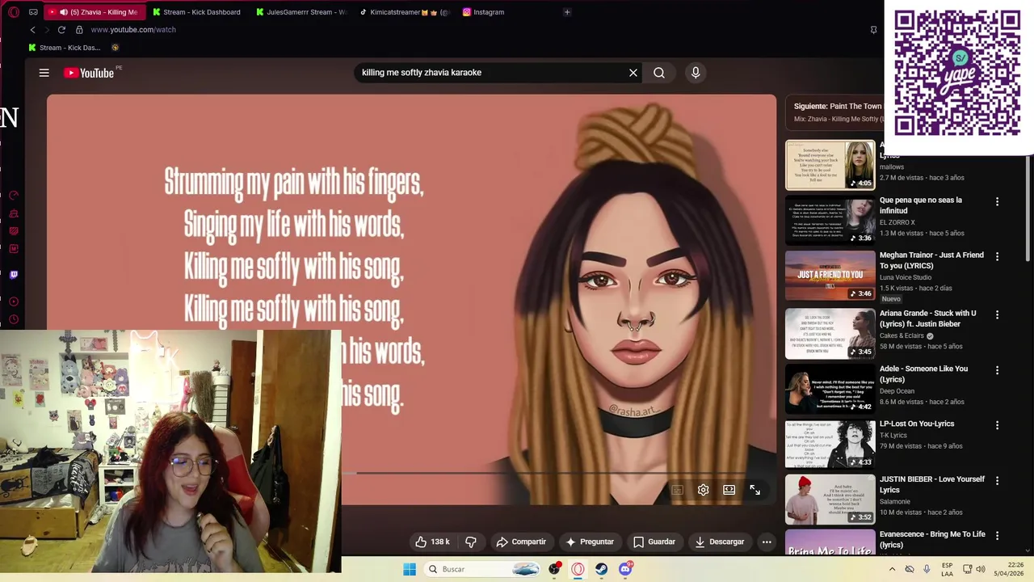Viewport: 1034px width, 582px height.
Task: Click the ESP LAA language indicator
Action: (x=948, y=569)
